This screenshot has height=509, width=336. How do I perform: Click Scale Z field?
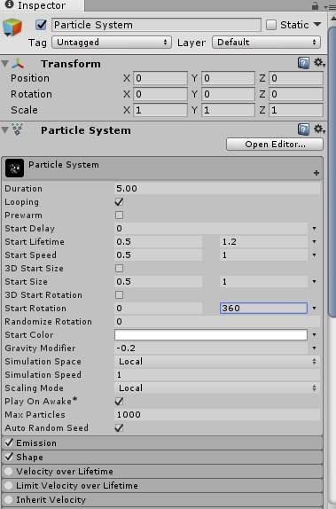pos(296,110)
